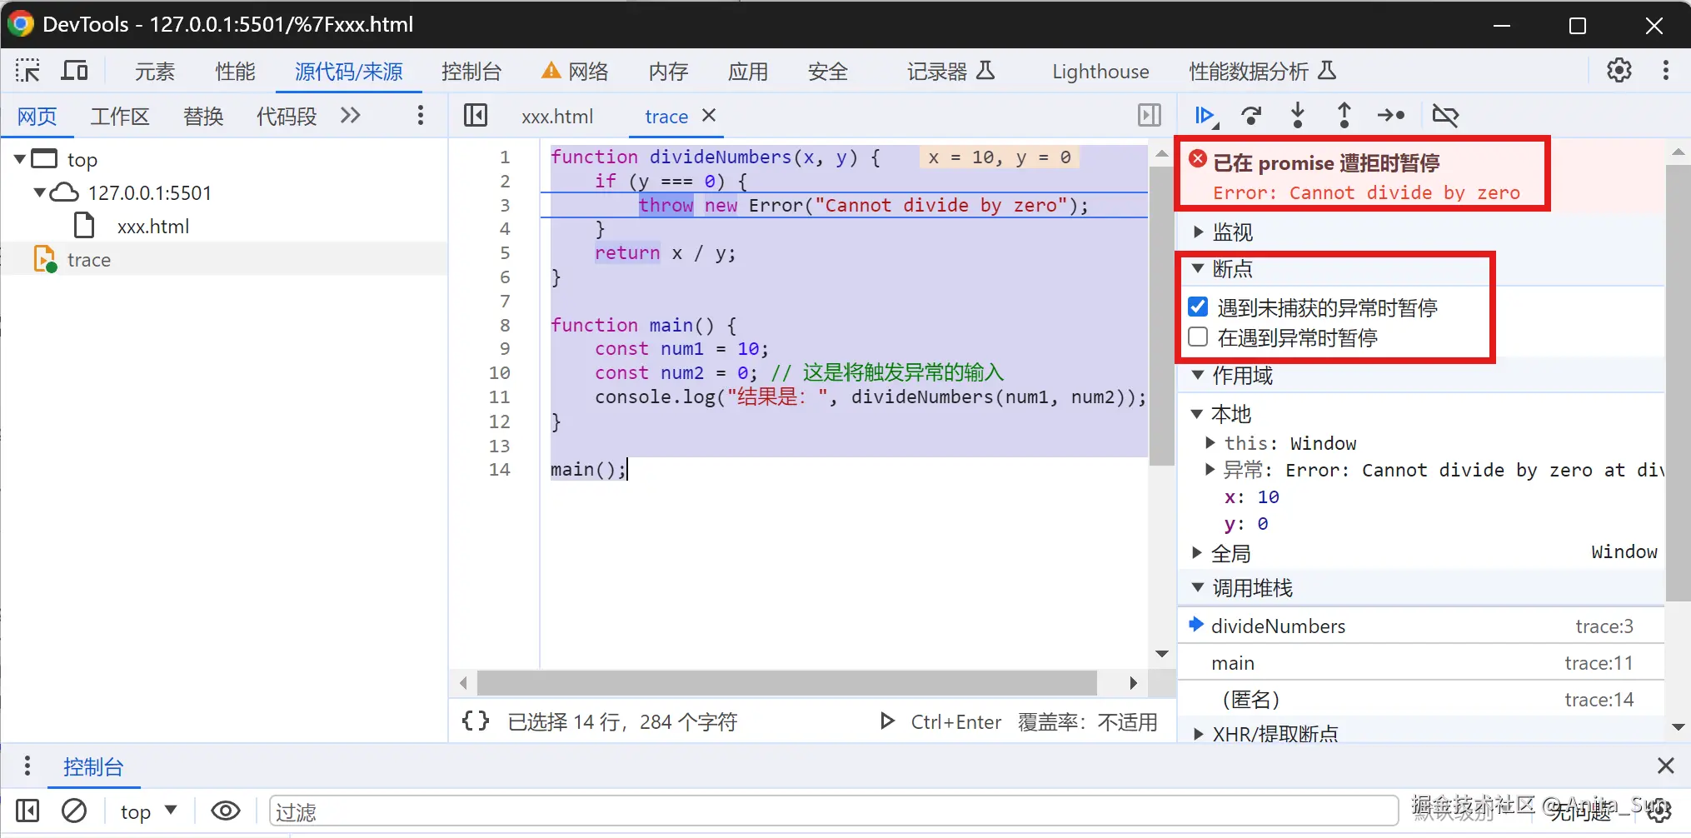1691x838 pixels.
Task: Switch to the 替换 Overrides navigator tab
Action: 203,117
